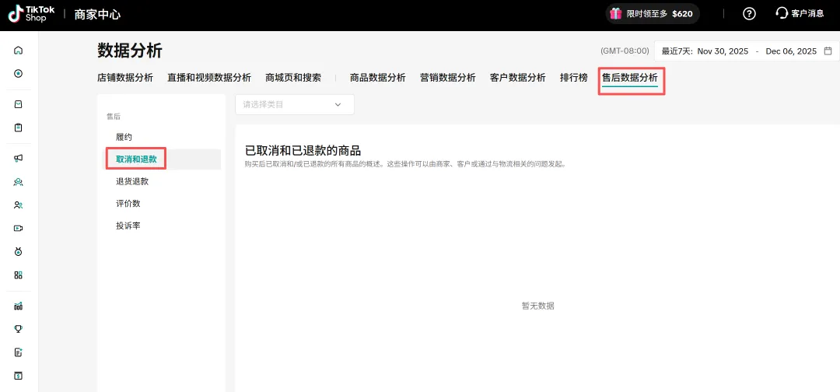Select the 商品数据分析 tab

(377, 78)
